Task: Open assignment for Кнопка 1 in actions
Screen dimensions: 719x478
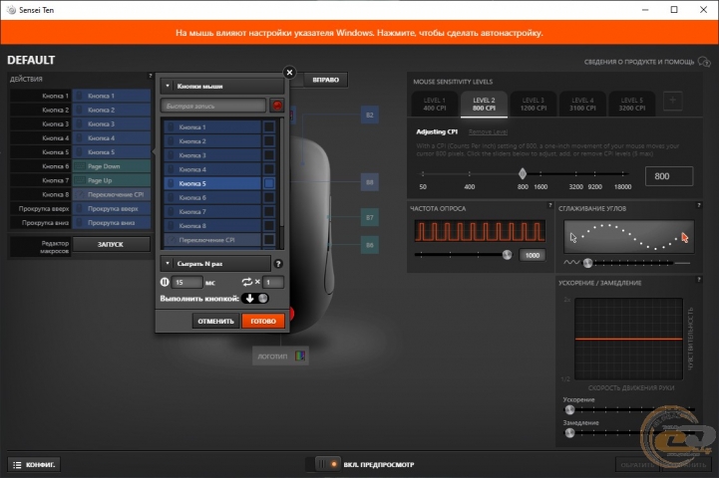Action: pos(112,96)
